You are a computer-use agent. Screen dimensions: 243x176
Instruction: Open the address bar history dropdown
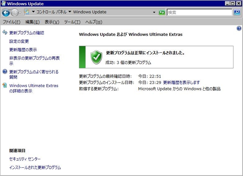pyautogui.click(x=154, y=12)
